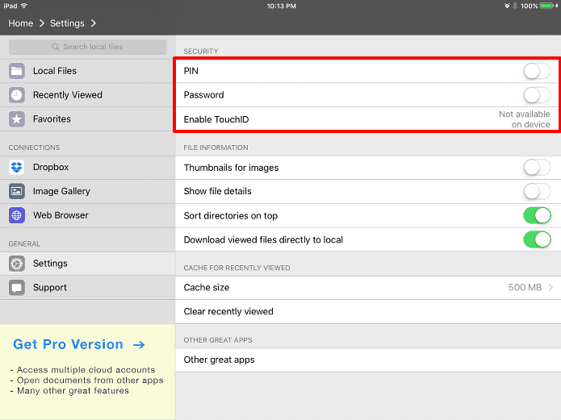Tap the Enable TouchID row

368,119
